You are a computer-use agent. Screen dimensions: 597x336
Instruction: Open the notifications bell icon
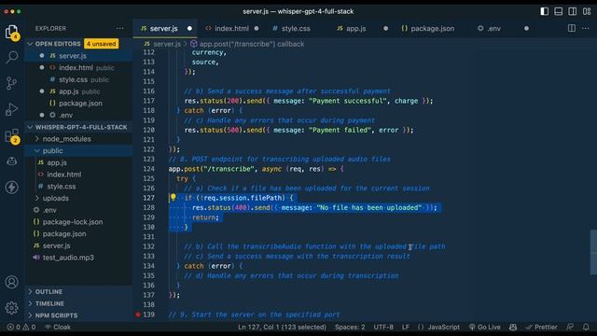click(x=586, y=327)
